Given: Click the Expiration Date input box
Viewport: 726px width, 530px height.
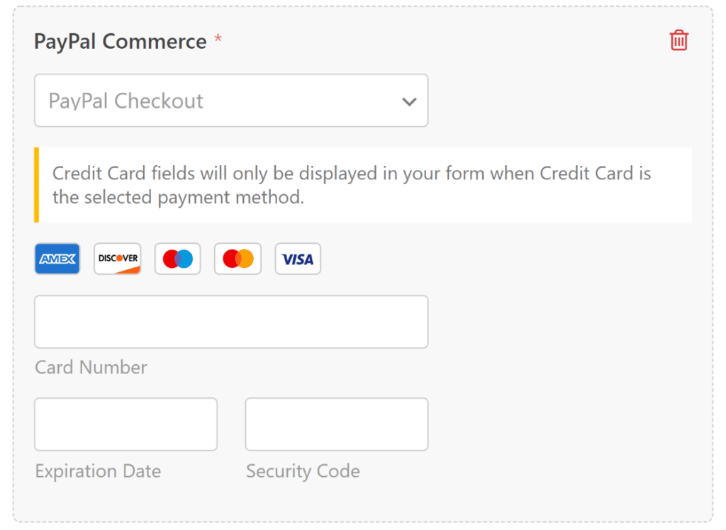Looking at the screenshot, I should 125,424.
